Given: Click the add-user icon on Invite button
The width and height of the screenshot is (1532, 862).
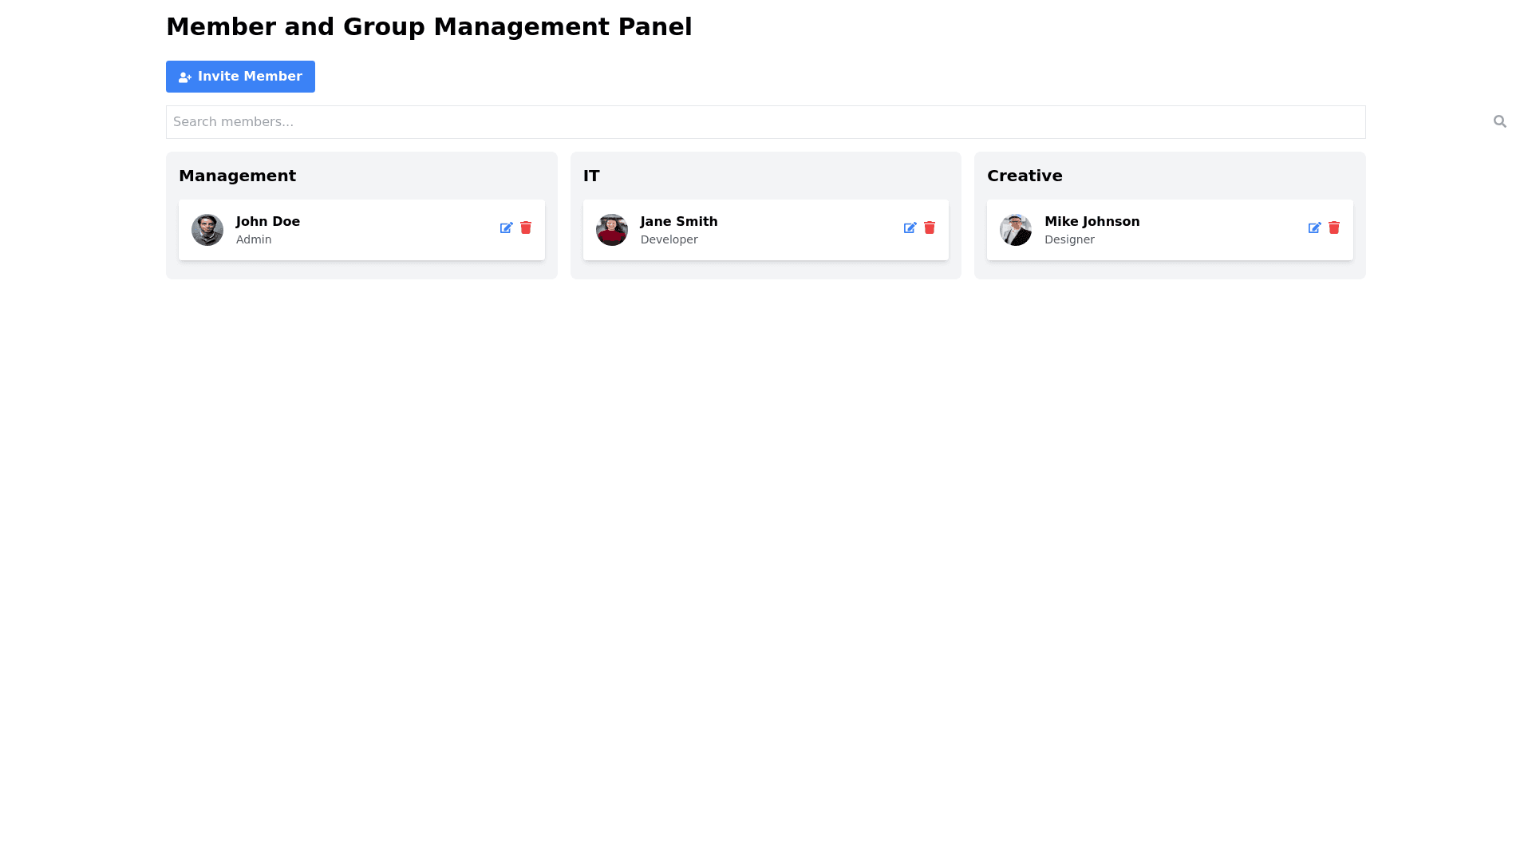Looking at the screenshot, I should click(x=185, y=77).
